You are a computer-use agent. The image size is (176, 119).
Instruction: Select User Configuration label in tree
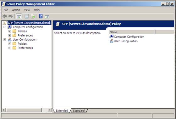tap(25, 40)
